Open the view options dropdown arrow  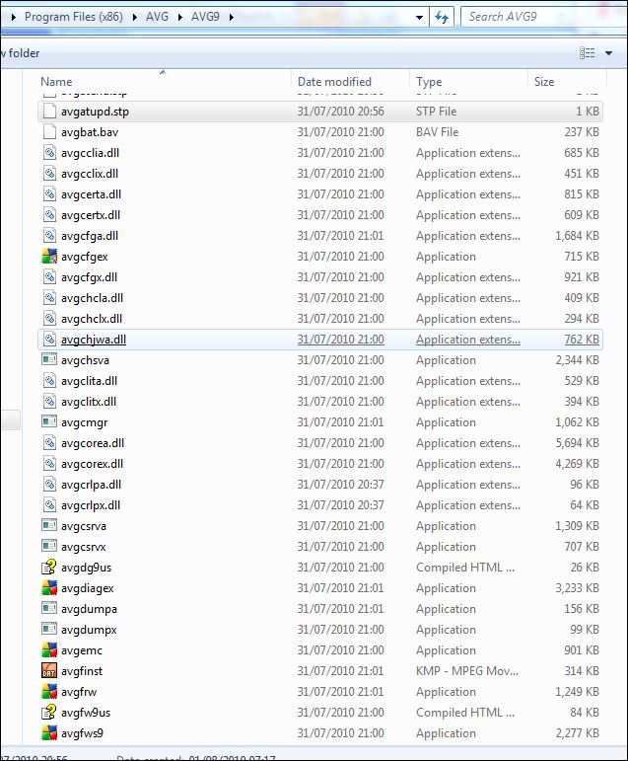[x=608, y=53]
